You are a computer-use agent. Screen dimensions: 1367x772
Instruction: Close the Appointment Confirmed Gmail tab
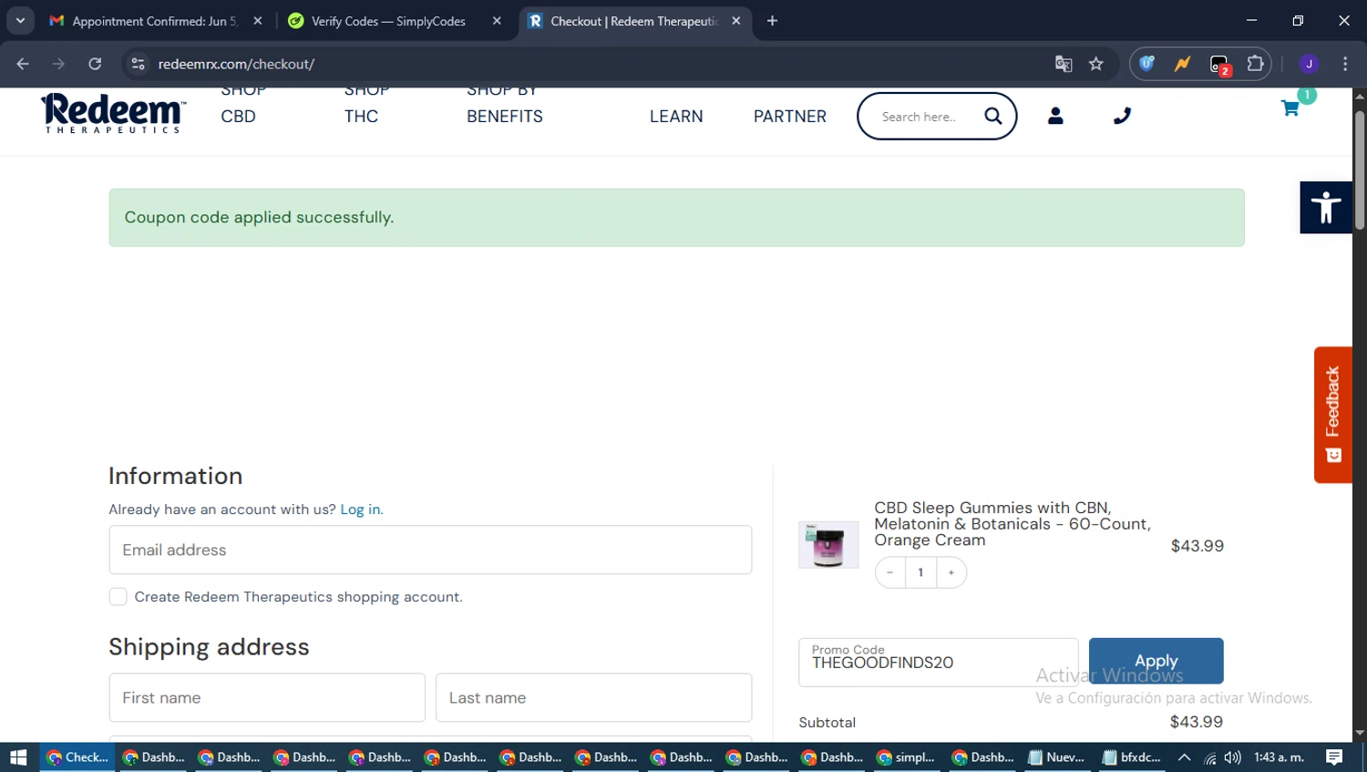258,21
